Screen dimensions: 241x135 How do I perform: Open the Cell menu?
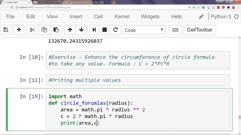pyautogui.click(x=98, y=16)
